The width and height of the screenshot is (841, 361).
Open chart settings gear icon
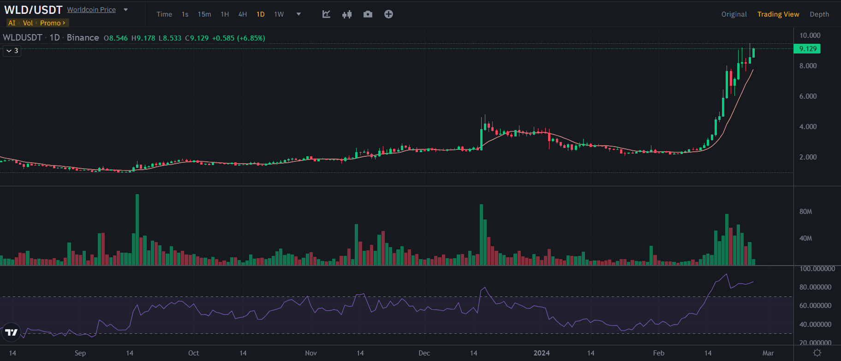tap(817, 353)
